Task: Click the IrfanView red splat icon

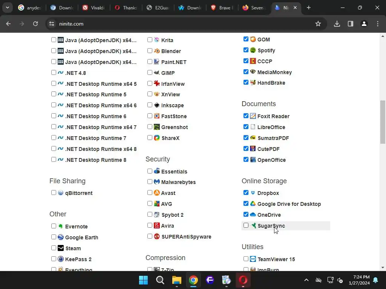Action: click(x=157, y=84)
